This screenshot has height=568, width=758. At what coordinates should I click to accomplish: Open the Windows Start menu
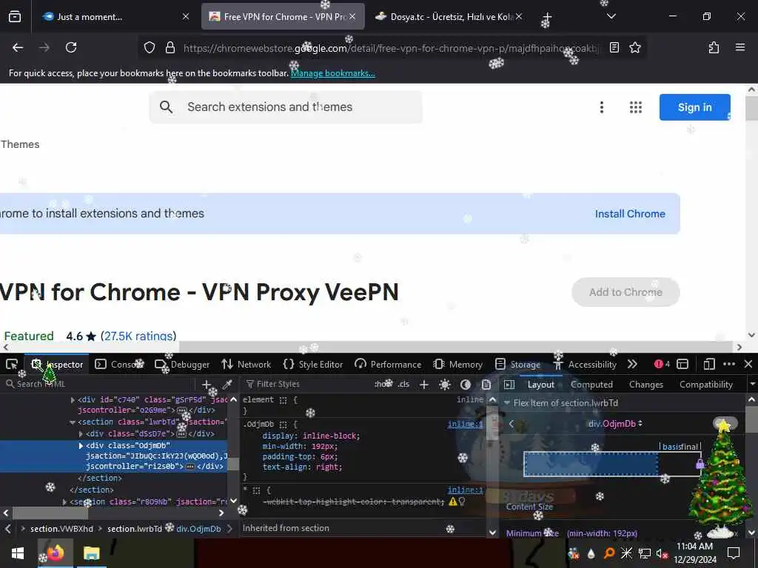click(18, 553)
